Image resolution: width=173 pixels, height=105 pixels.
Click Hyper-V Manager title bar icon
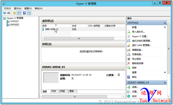click(4, 3)
